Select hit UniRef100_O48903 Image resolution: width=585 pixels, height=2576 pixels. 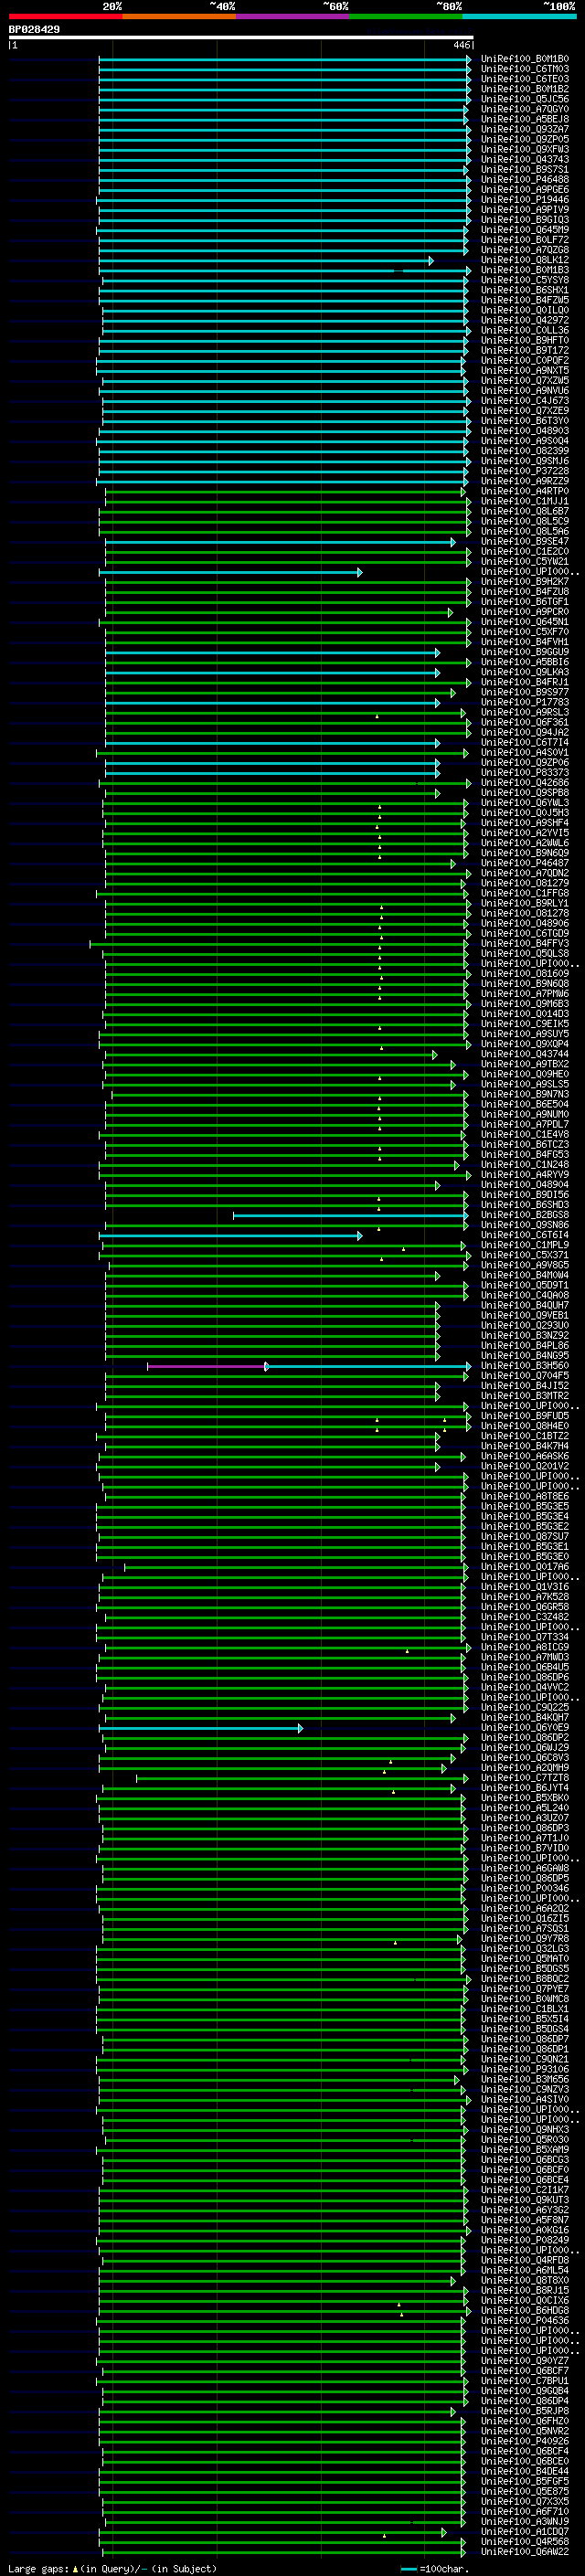524,431
